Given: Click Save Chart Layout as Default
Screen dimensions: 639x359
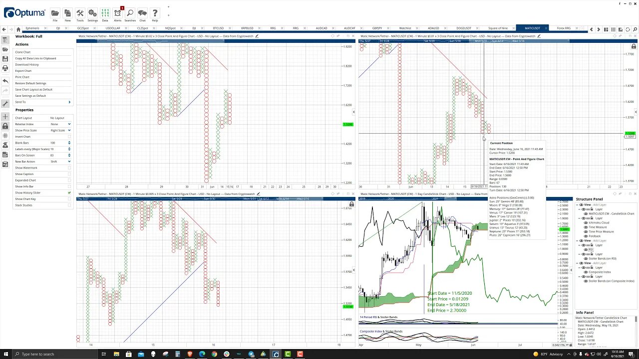Looking at the screenshot, I should 33,89.
